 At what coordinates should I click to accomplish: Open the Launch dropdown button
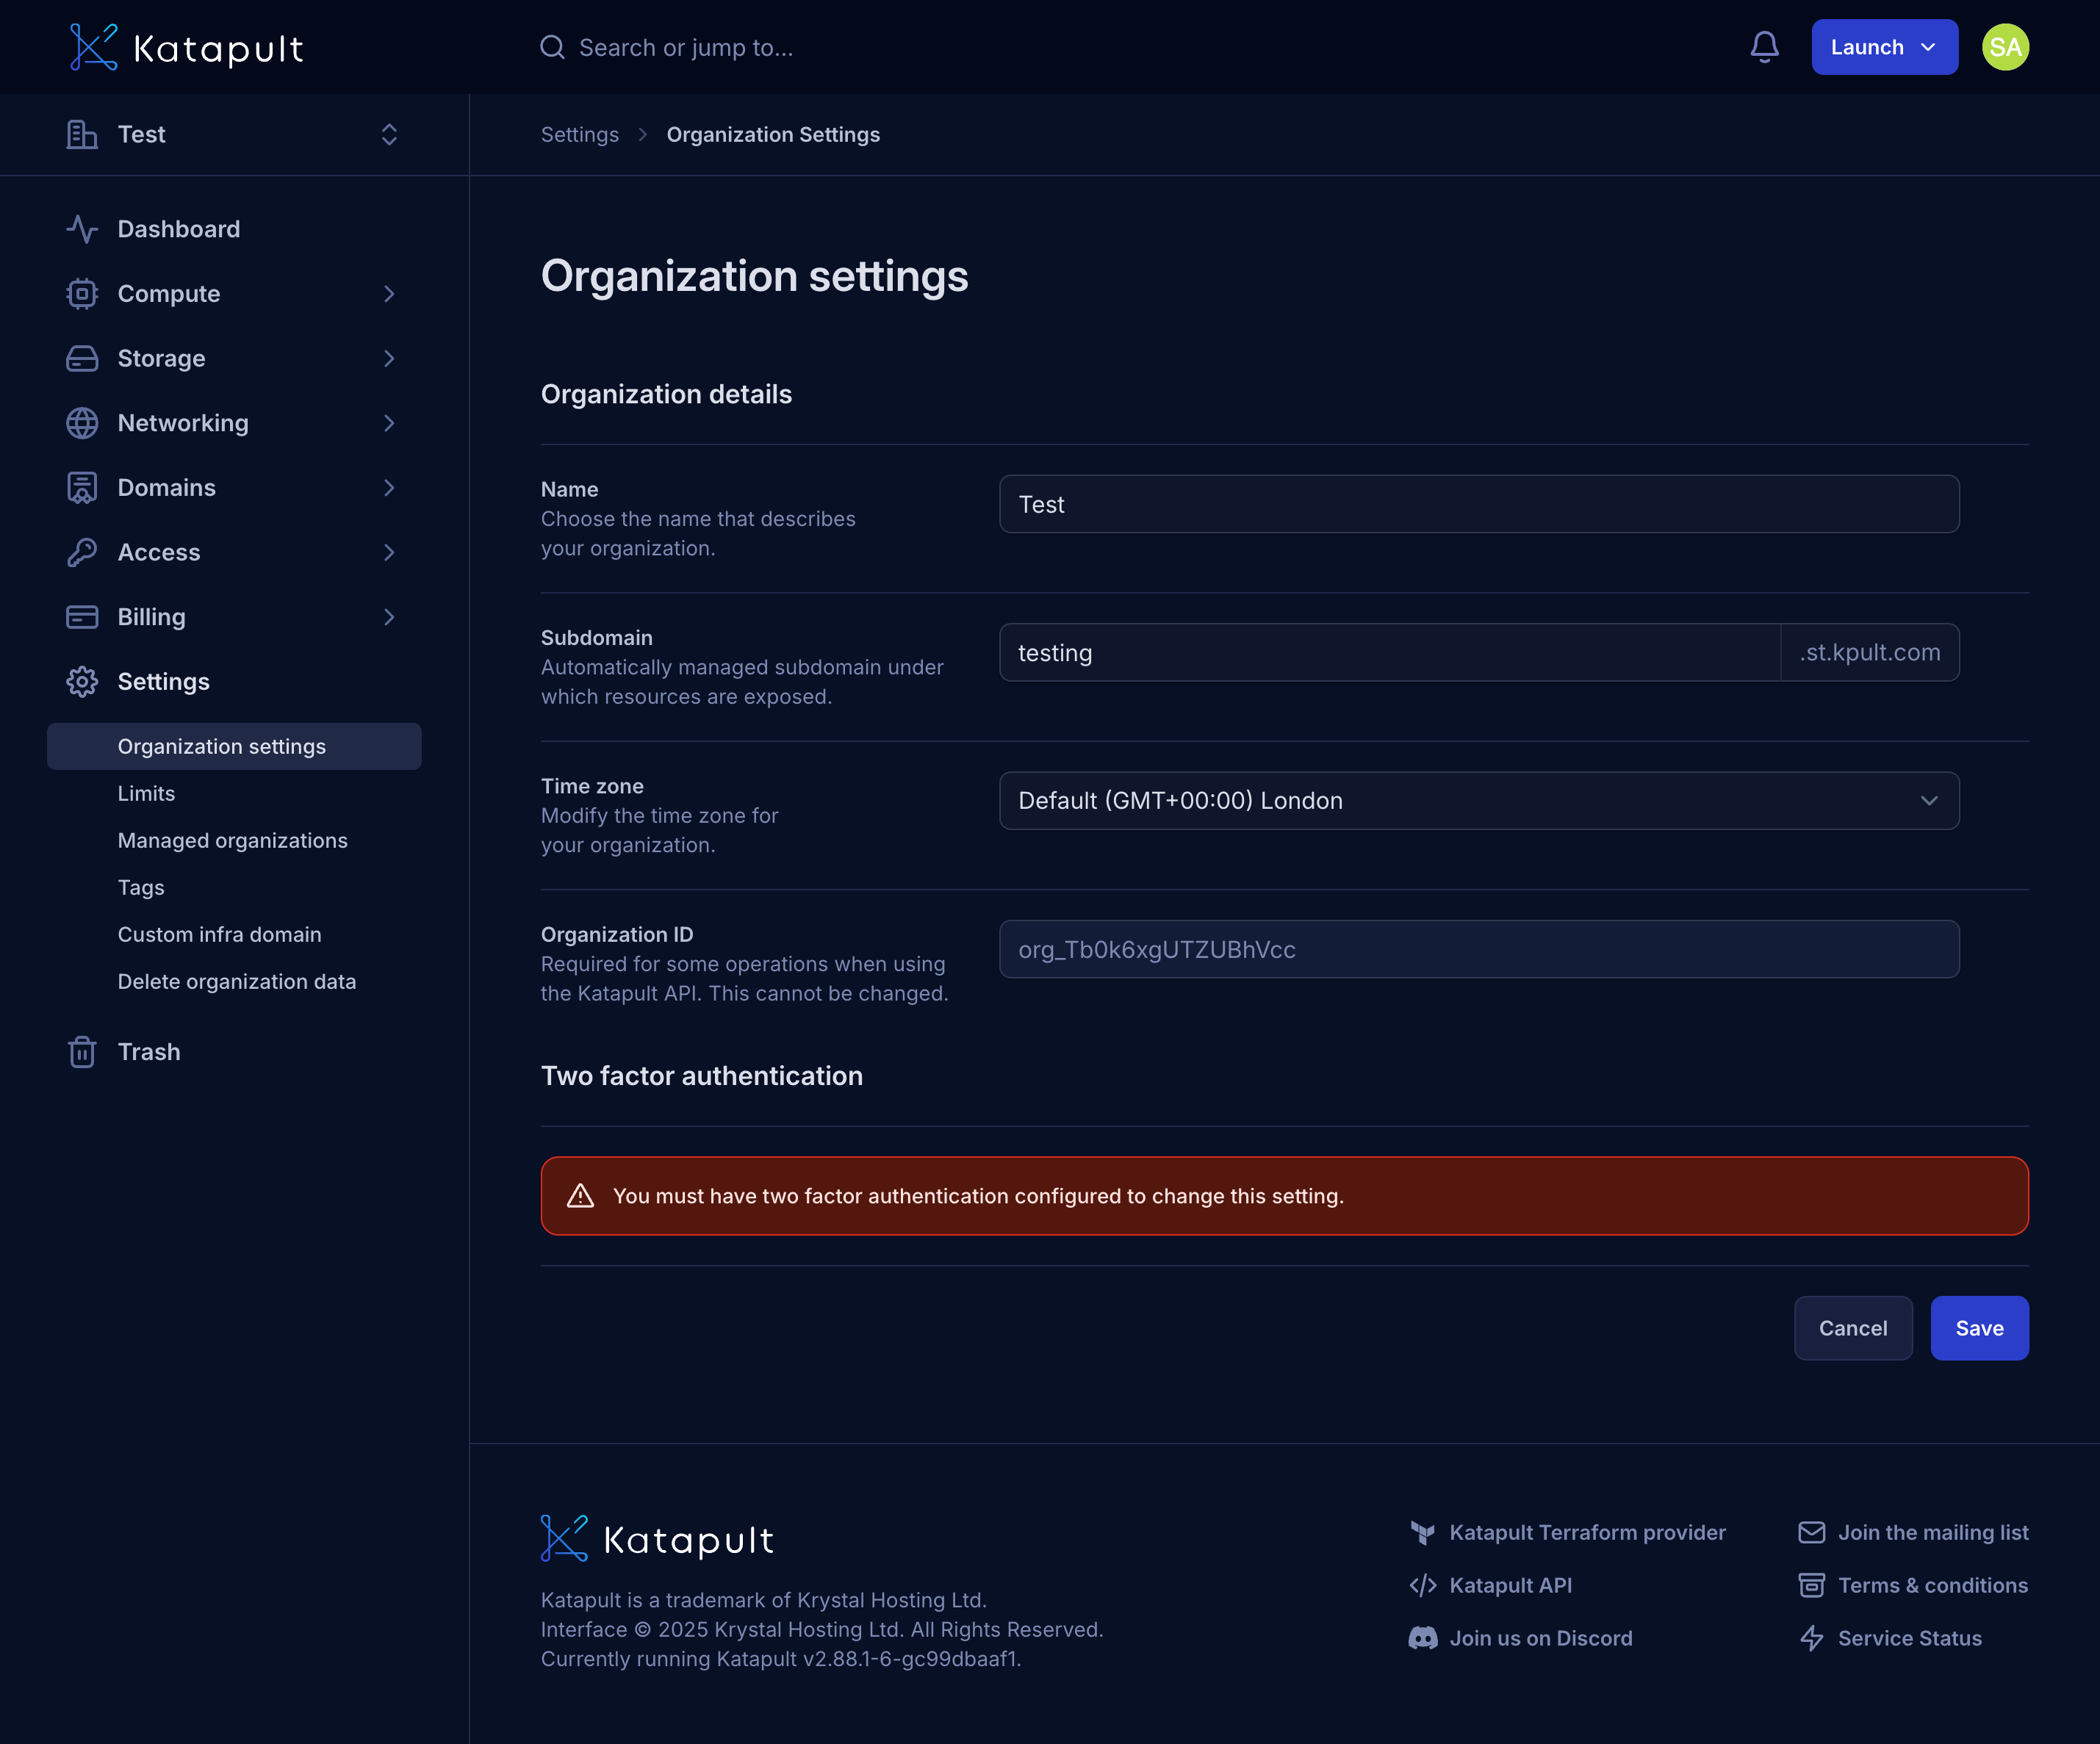pyautogui.click(x=1884, y=47)
